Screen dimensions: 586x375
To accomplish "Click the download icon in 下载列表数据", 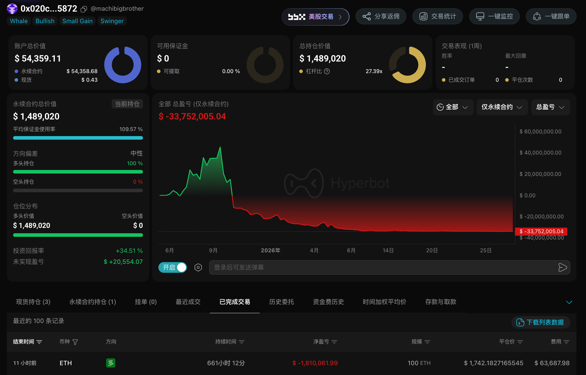I will 520,322.
